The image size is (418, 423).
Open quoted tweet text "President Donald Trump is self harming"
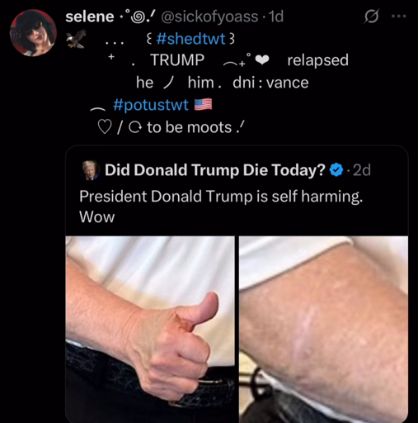221,197
